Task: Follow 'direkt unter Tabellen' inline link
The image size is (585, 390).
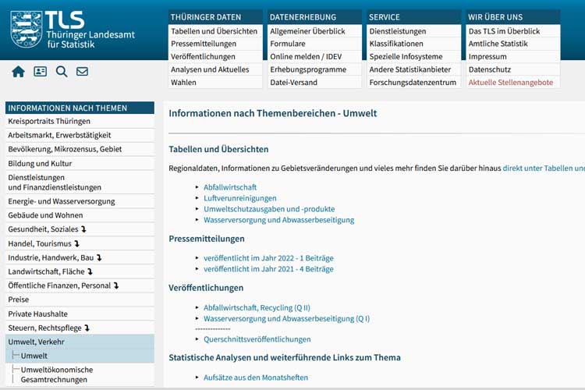Action: pos(544,168)
